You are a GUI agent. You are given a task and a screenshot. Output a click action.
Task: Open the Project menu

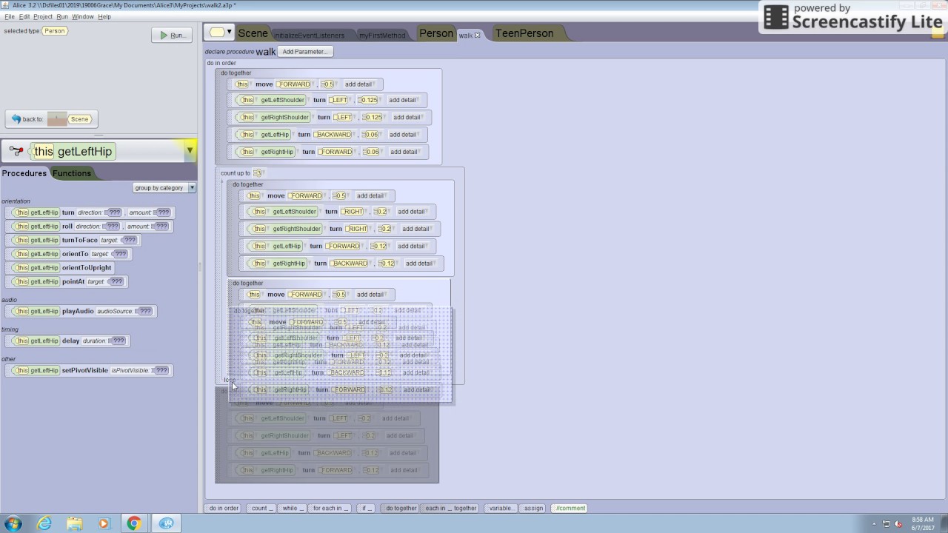coord(43,16)
